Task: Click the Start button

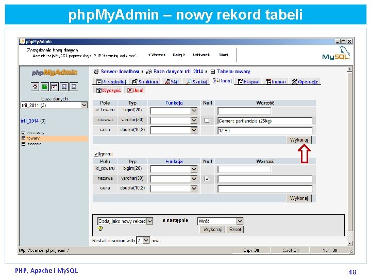Action: tap(223, 55)
